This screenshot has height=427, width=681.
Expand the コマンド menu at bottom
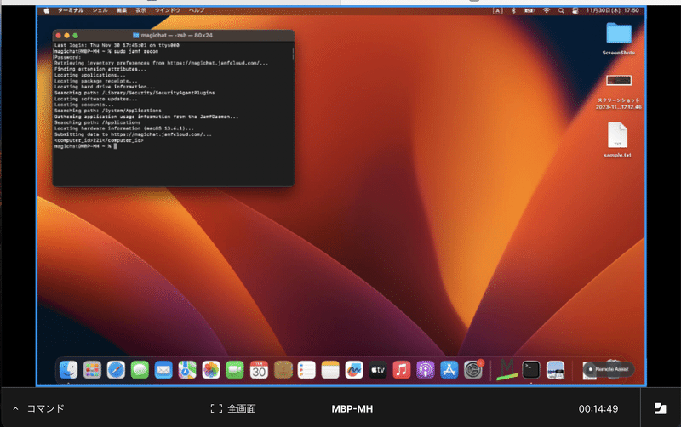pos(39,408)
